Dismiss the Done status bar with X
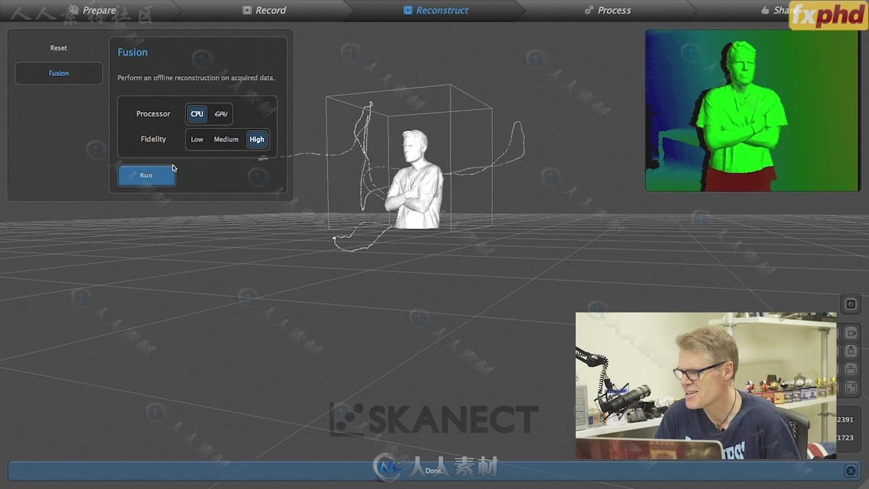 coord(851,471)
